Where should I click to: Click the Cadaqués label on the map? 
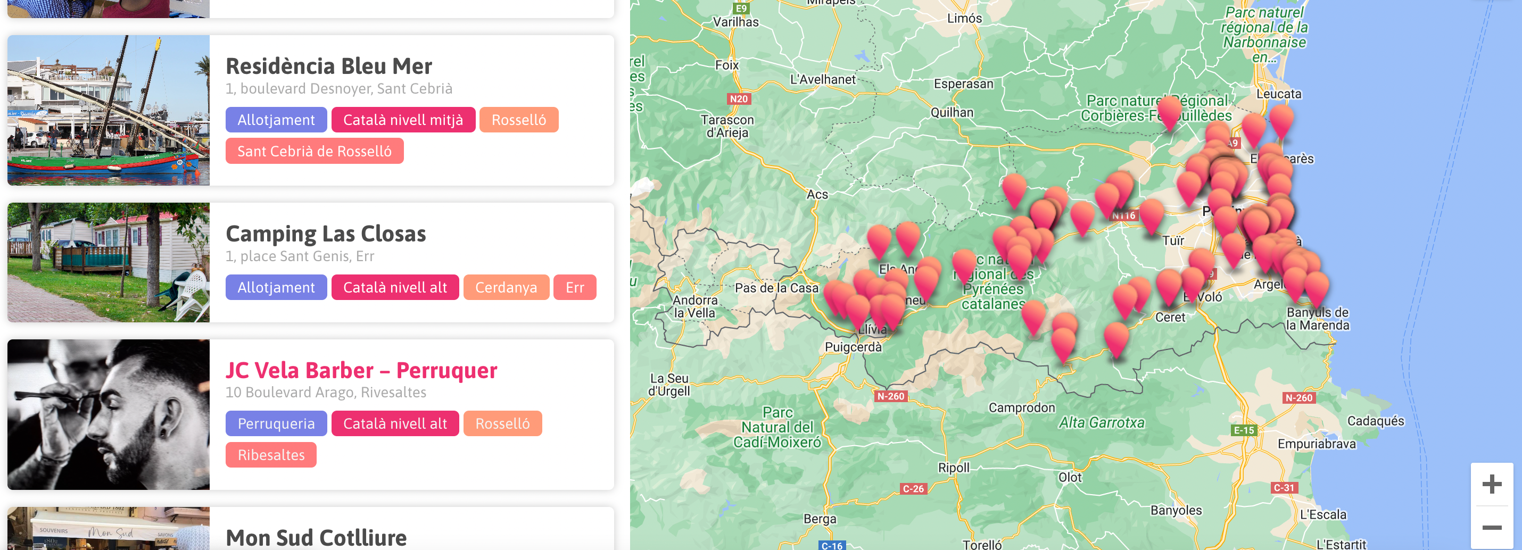(1375, 421)
